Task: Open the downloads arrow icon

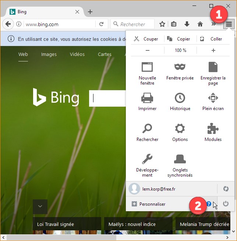Action: click(x=187, y=24)
